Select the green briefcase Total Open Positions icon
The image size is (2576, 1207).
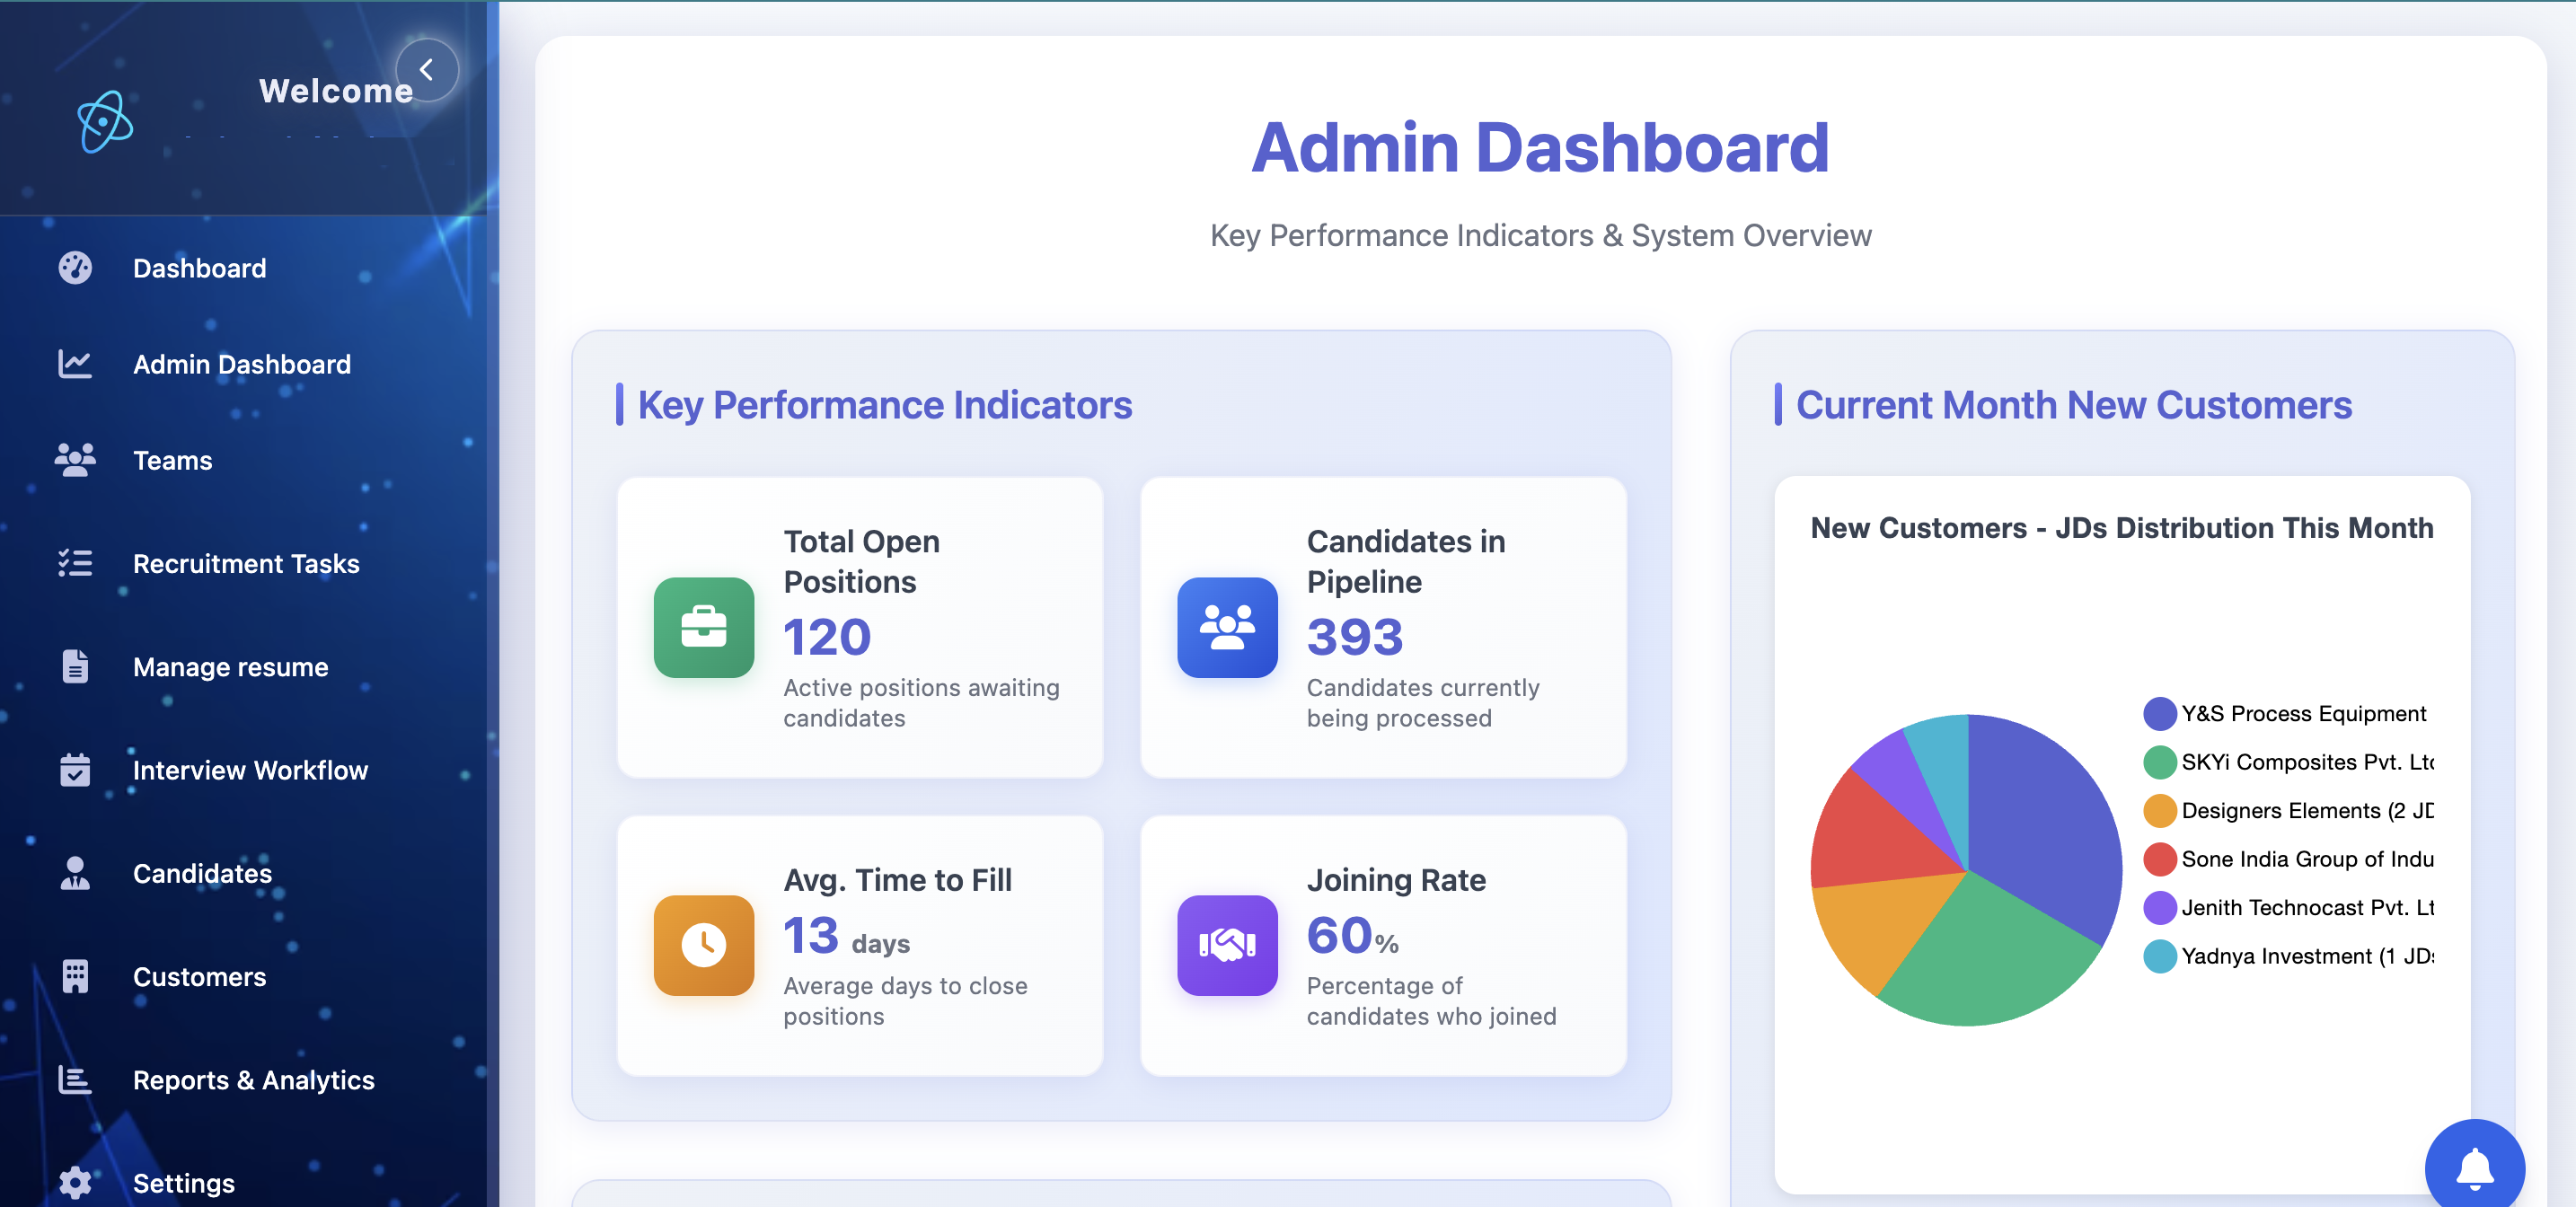[703, 629]
